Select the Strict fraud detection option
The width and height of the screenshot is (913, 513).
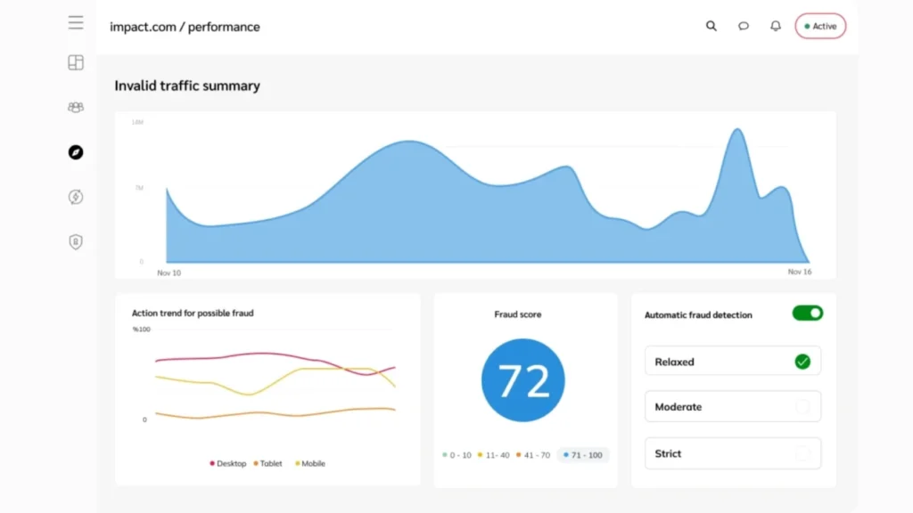click(732, 453)
